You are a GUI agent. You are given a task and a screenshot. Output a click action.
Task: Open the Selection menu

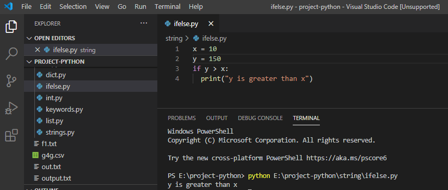[73, 7]
